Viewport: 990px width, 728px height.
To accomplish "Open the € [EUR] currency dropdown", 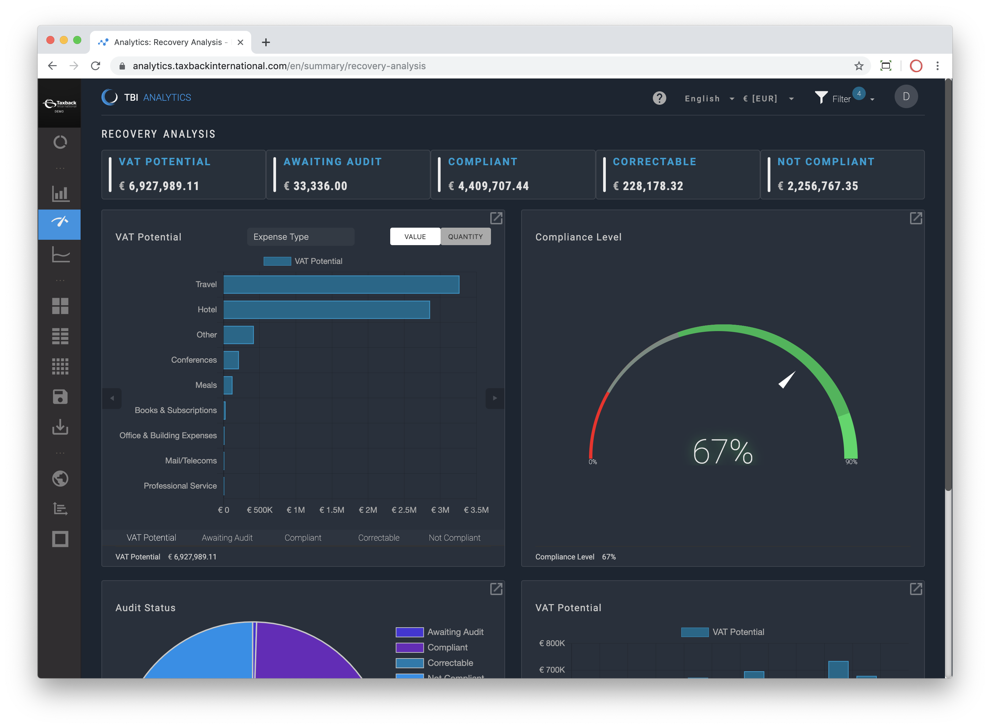I will [x=768, y=99].
